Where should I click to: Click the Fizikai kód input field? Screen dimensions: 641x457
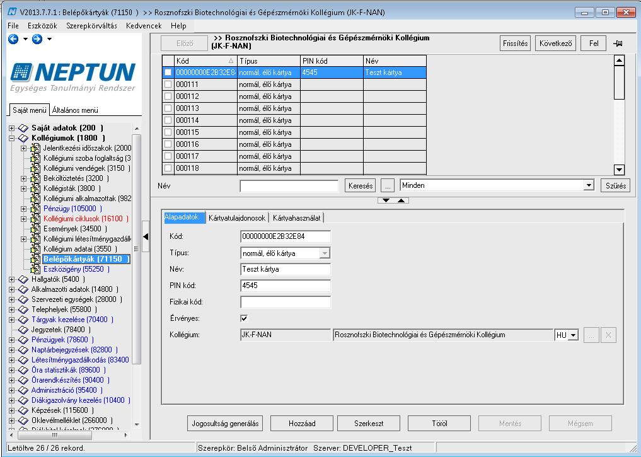(x=286, y=302)
